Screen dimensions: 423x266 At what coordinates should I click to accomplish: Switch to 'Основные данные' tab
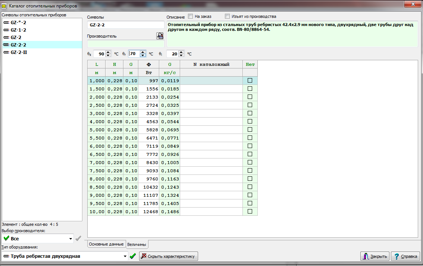[106, 244]
